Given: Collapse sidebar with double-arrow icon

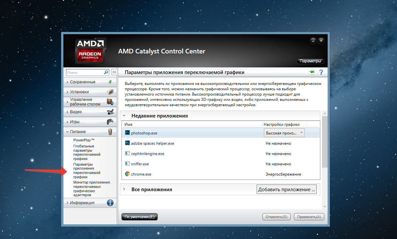Looking at the screenshot, I should click(114, 72).
